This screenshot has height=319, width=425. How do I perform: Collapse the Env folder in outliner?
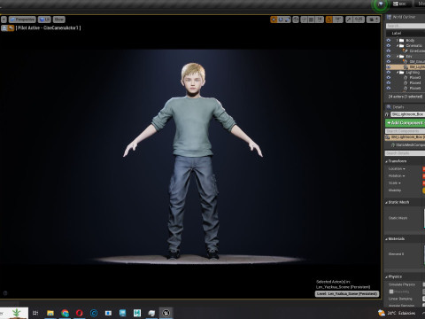(x=398, y=57)
